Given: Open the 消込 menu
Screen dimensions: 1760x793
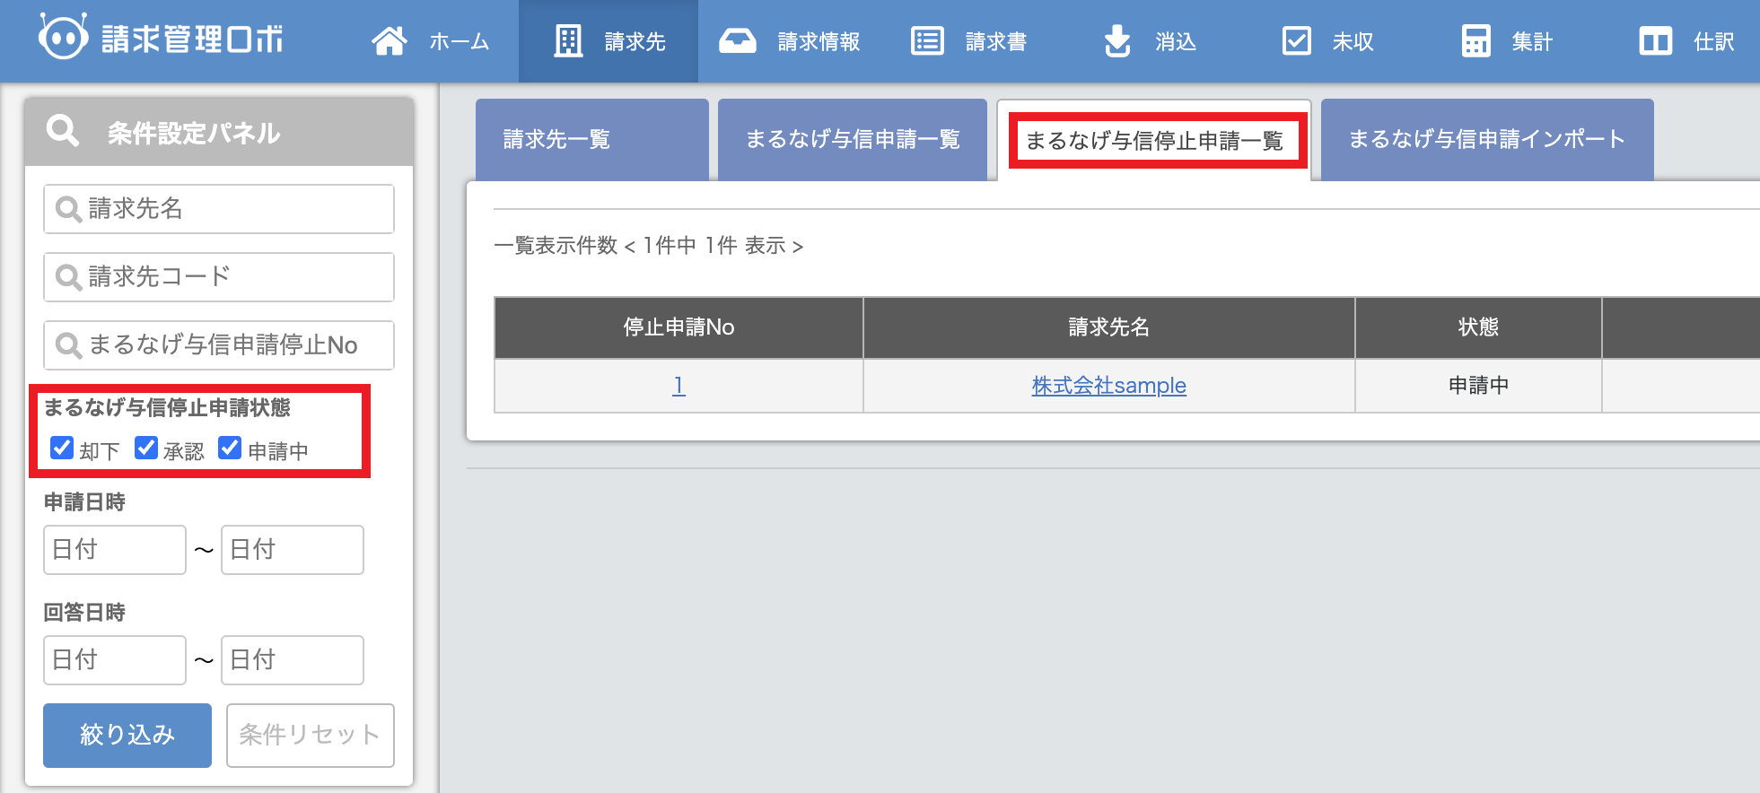Looking at the screenshot, I should [x=1151, y=41].
